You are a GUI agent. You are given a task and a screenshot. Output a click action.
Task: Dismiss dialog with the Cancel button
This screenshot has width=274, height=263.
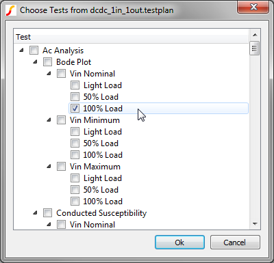(x=235, y=243)
